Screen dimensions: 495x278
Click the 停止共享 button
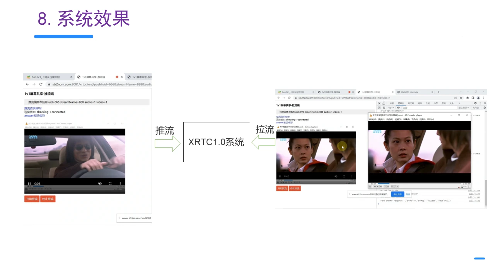(x=398, y=194)
